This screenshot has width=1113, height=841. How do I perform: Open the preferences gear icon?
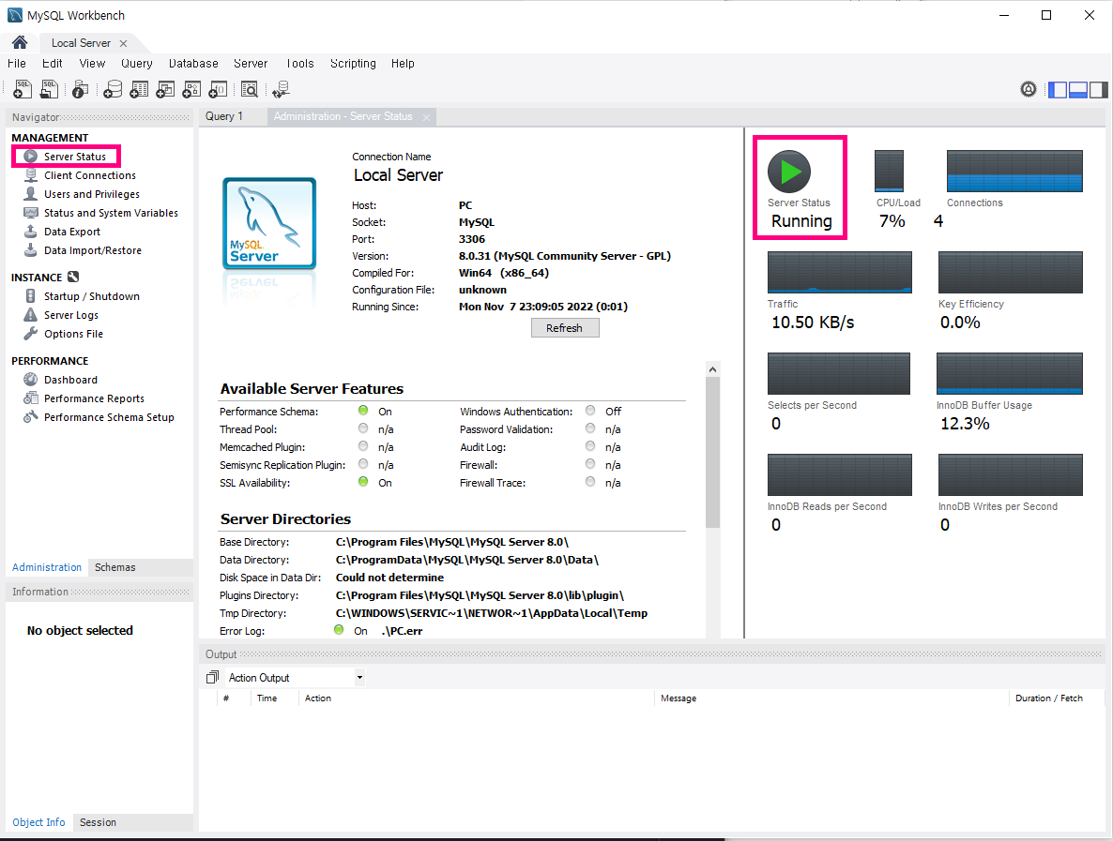click(1028, 89)
